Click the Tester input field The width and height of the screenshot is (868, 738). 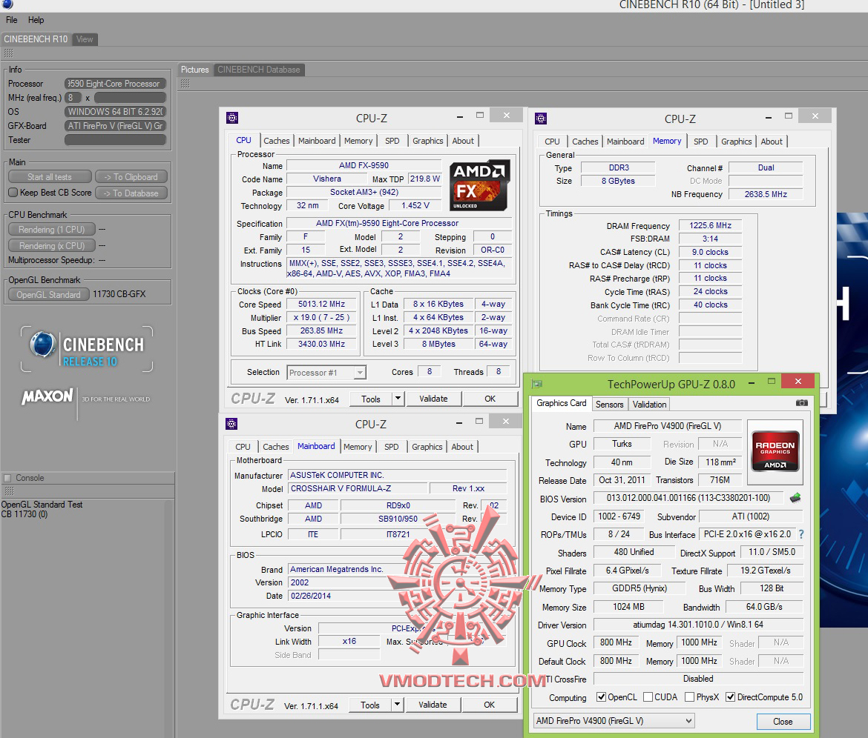coord(115,140)
